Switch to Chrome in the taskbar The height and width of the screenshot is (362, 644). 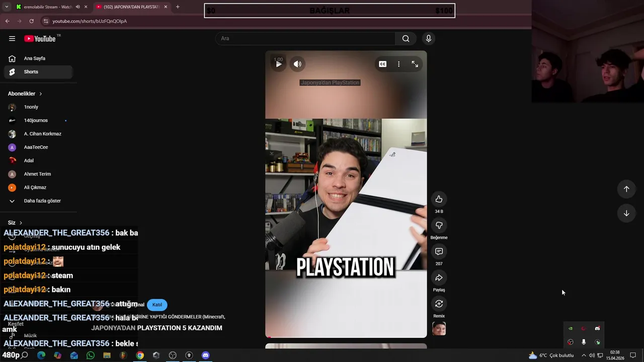pos(140,355)
